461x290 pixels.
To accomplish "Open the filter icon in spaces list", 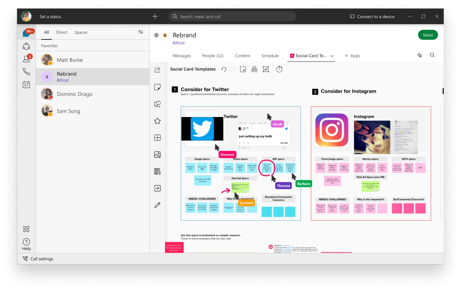I will 141,32.
